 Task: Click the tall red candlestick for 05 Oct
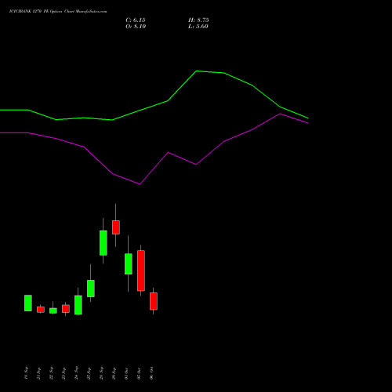[141, 270]
